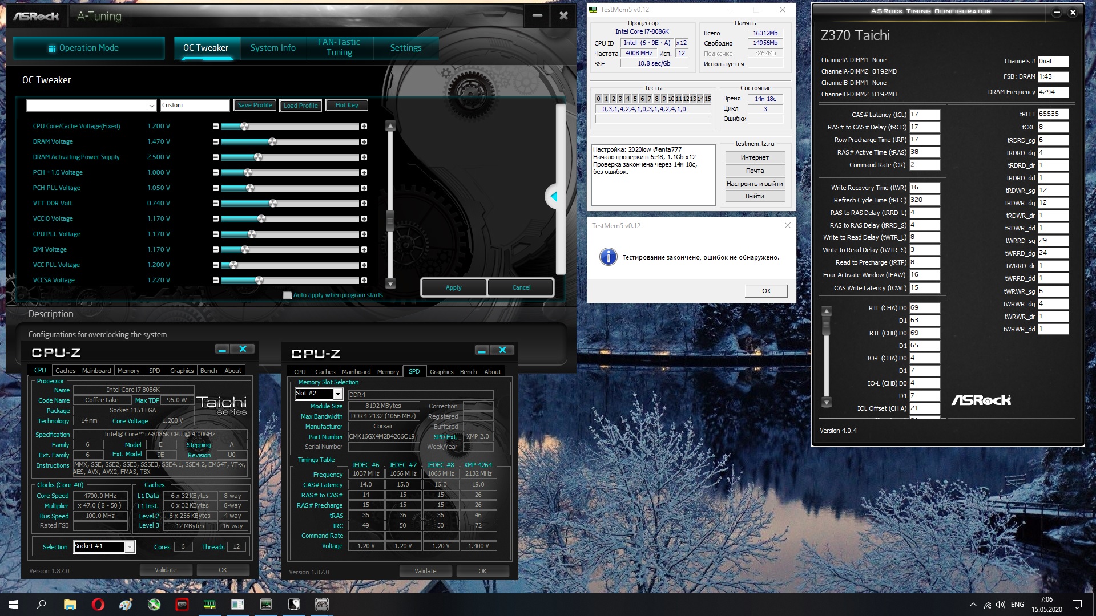Expand the OC profile dropdown list
This screenshot has width=1096, height=616.
point(151,106)
